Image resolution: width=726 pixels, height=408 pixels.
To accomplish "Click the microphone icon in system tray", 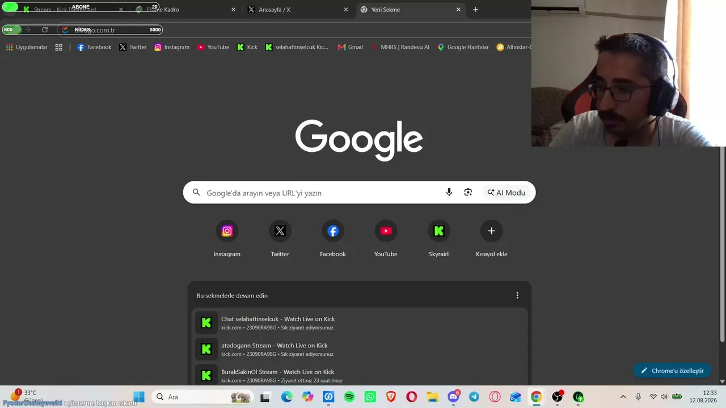I will (x=638, y=397).
